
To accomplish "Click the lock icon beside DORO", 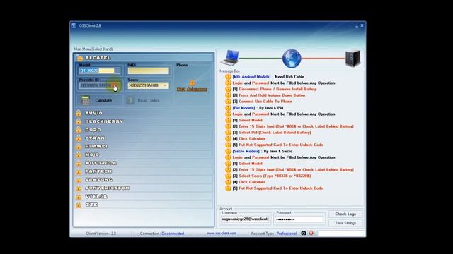I will 79,130.
